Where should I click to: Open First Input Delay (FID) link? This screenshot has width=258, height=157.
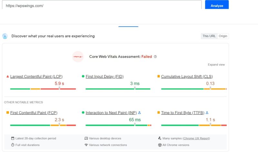click(x=104, y=77)
